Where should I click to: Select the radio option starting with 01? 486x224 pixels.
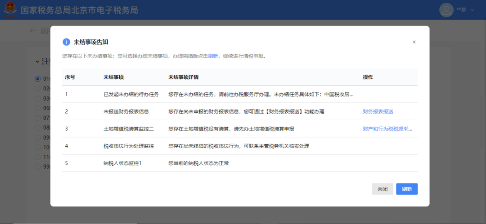[38, 79]
